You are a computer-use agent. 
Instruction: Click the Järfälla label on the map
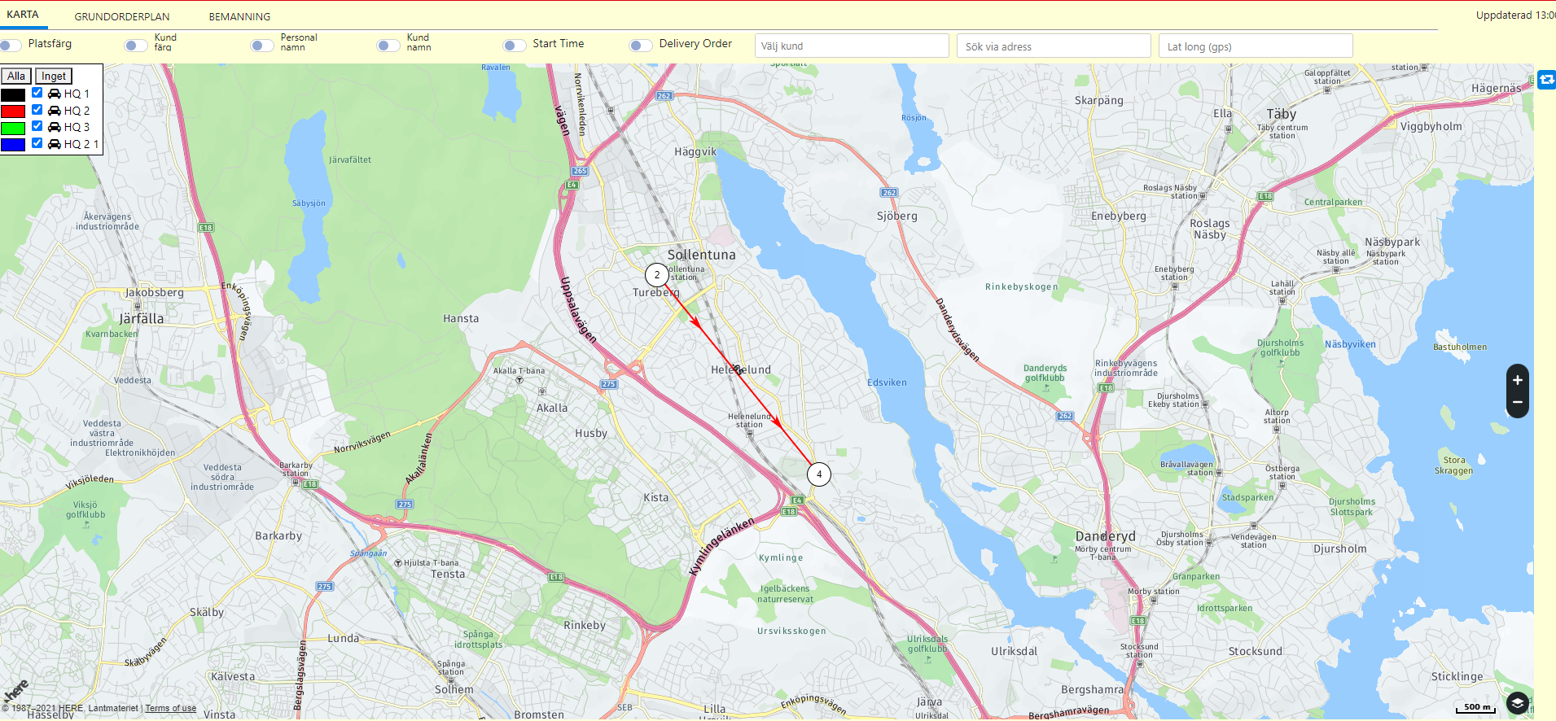pos(142,318)
